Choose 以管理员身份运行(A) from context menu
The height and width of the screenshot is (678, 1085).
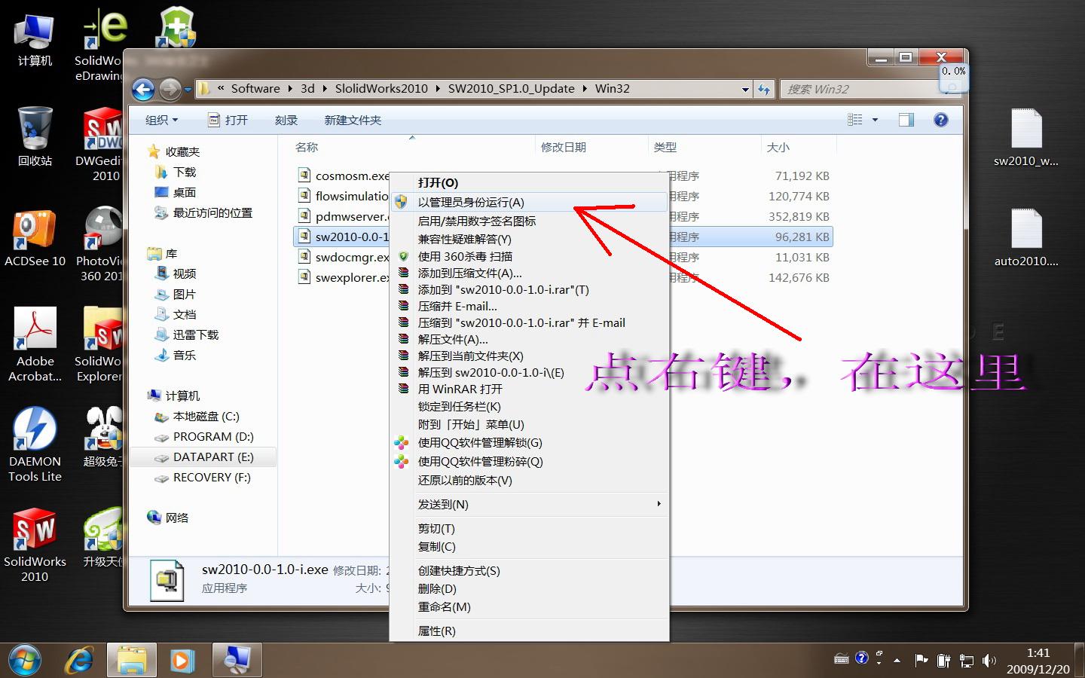(x=529, y=202)
